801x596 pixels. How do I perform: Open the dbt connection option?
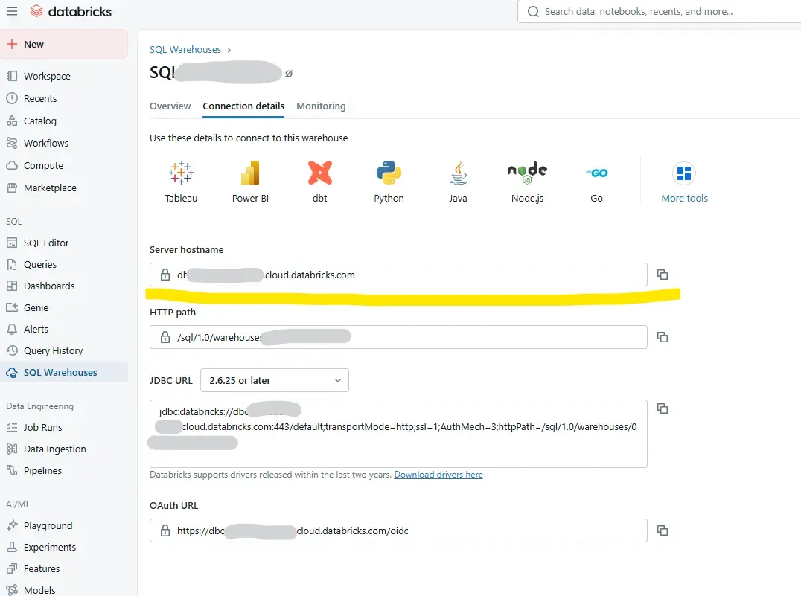coord(320,173)
